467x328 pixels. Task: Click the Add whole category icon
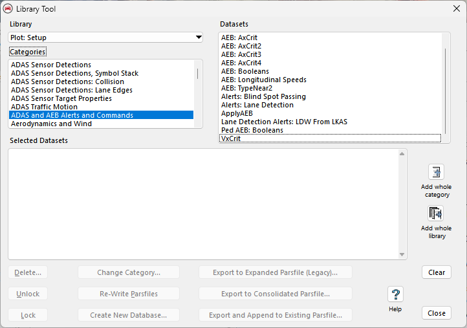coord(437,172)
